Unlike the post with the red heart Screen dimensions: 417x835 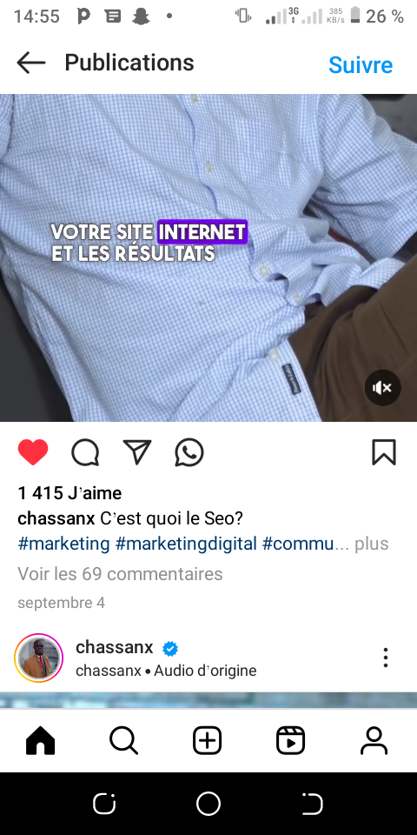(x=33, y=452)
